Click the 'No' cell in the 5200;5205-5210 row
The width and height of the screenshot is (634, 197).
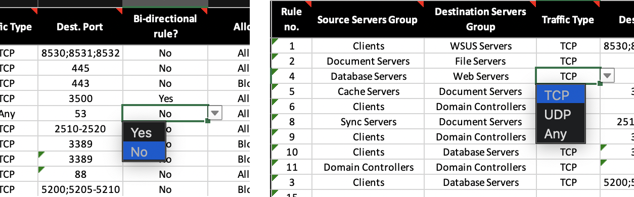pyautogui.click(x=165, y=189)
